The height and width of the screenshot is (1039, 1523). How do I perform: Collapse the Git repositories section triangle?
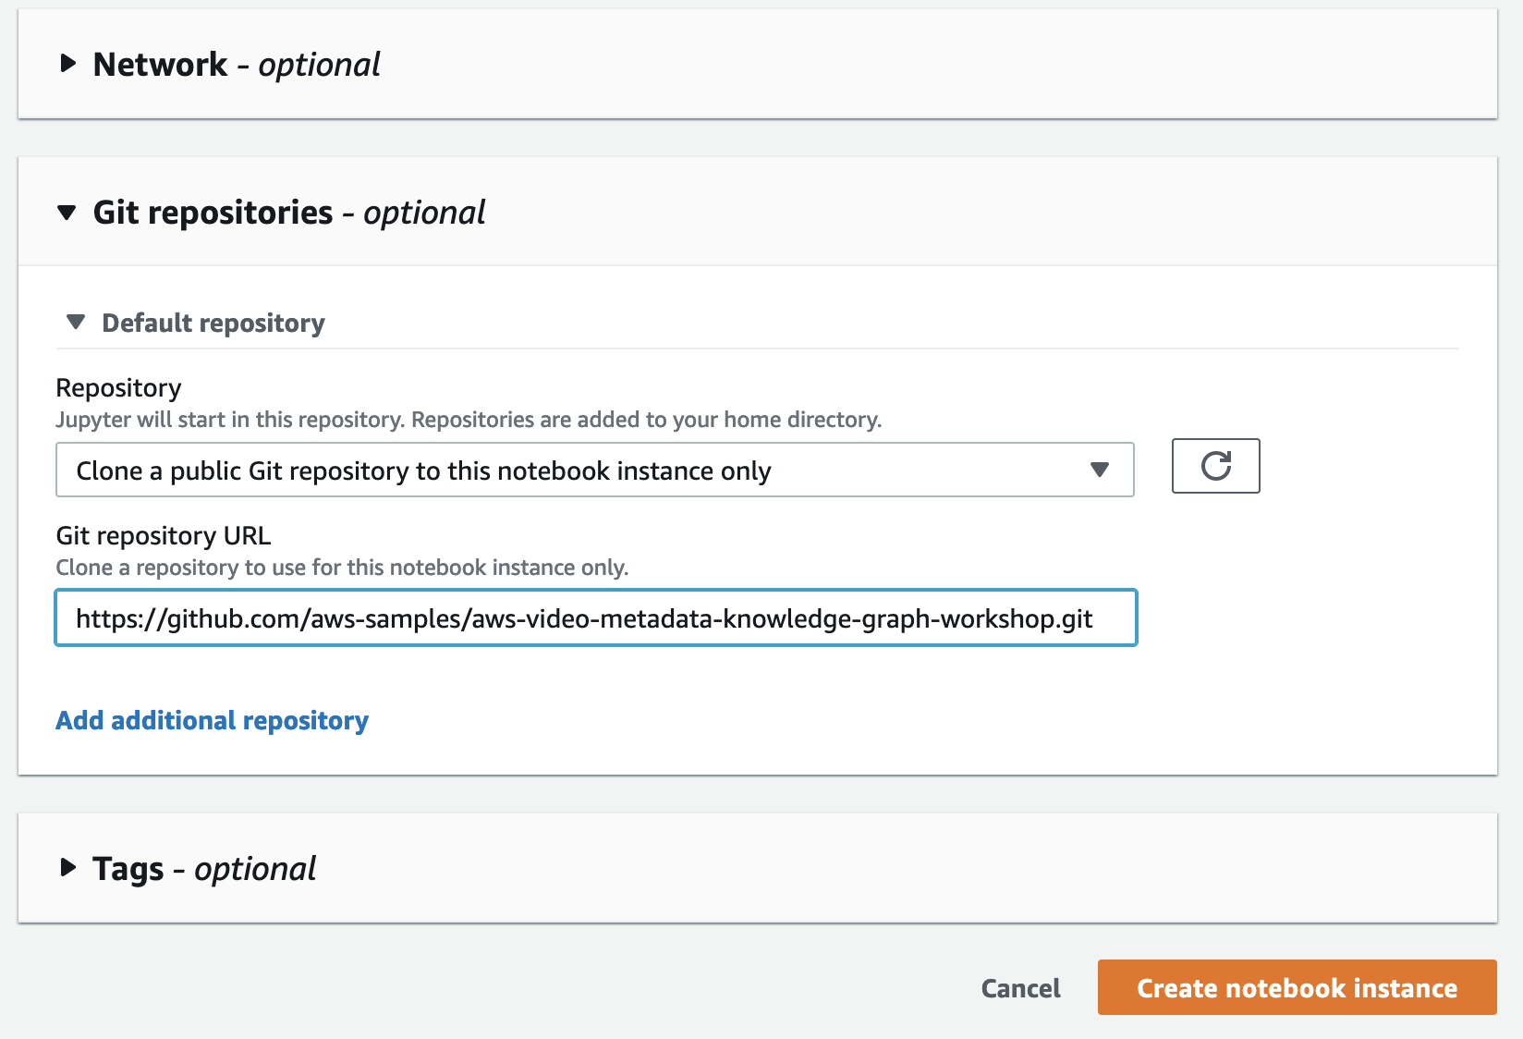pyautogui.click(x=67, y=213)
